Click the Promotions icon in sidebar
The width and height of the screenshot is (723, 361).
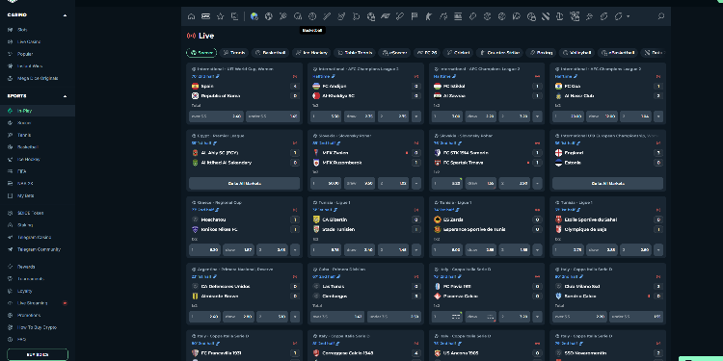click(11, 316)
